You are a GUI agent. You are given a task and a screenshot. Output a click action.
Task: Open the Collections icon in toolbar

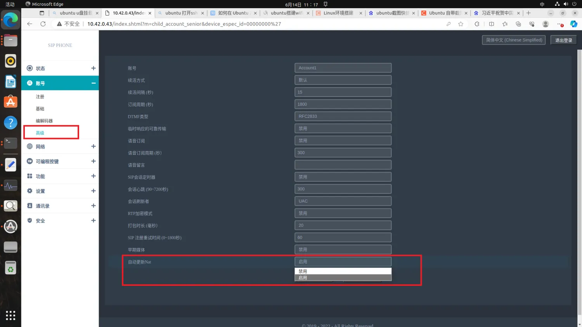[518, 24]
